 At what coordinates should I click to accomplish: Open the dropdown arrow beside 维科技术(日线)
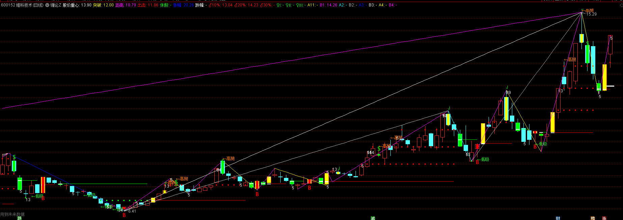[x=47, y=5]
